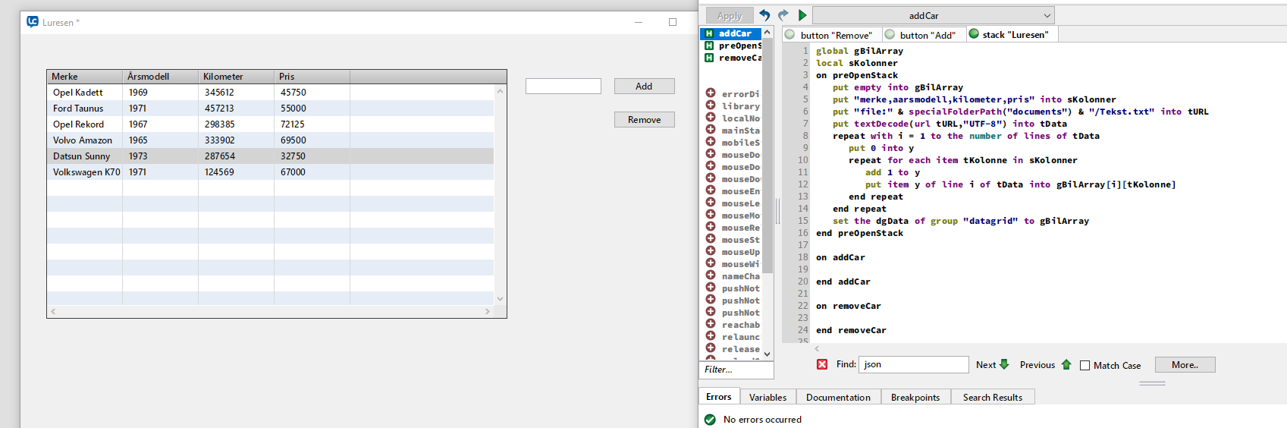
Task: Add the mouseEn handler via plus icon
Action: [711, 190]
